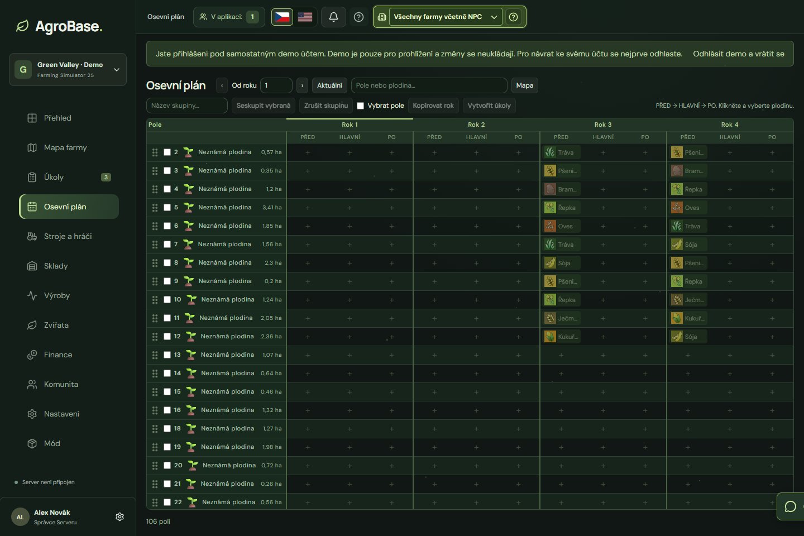Focus the Pole nebo plodina search field

(x=429, y=85)
